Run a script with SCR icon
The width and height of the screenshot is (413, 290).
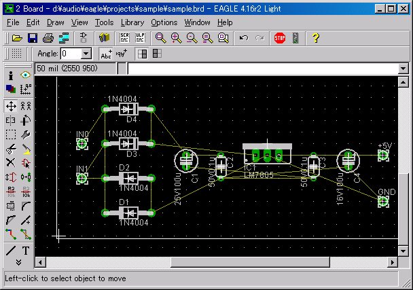[x=124, y=38]
